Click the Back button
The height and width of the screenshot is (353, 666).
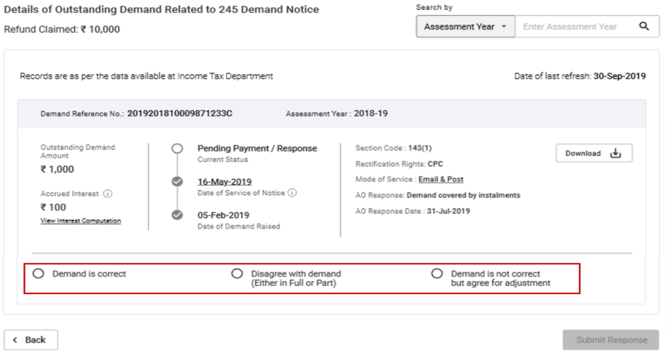[31, 339]
